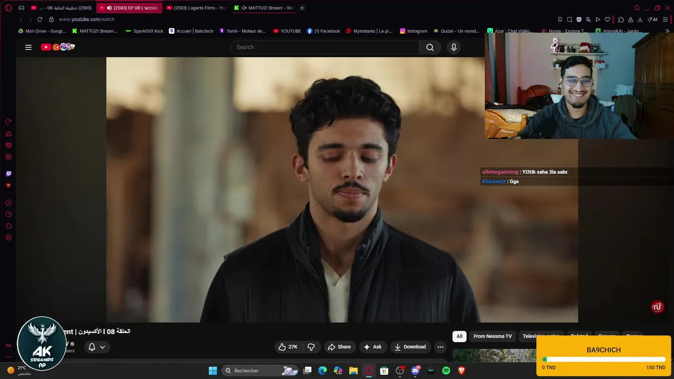The height and width of the screenshot is (379, 674).
Task: Open the Mon Drive Google bookmark
Action: click(x=42, y=31)
